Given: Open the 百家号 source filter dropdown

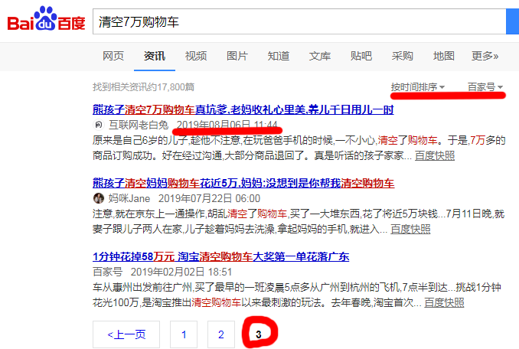Looking at the screenshot, I should tap(485, 87).
